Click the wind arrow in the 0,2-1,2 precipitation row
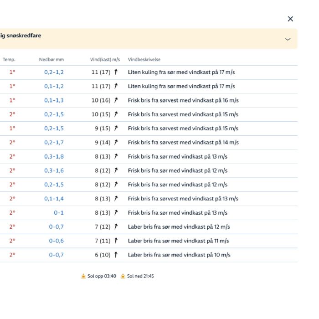The image size is (319, 319). point(116,72)
